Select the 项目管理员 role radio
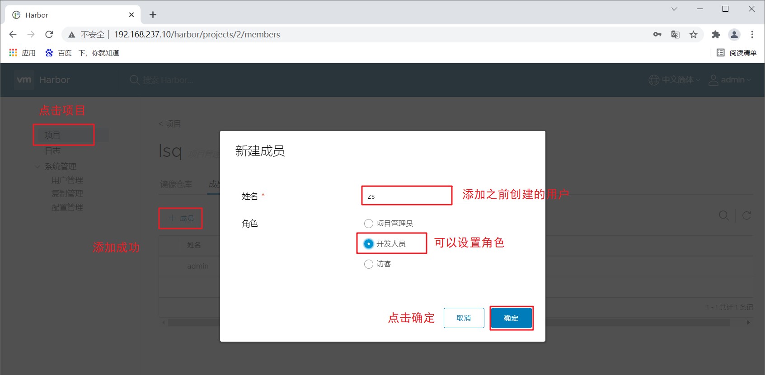Viewport: 765px width, 375px height. (x=369, y=224)
